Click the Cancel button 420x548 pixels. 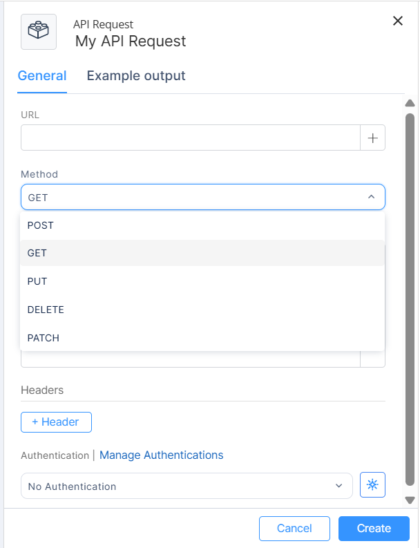tap(294, 529)
